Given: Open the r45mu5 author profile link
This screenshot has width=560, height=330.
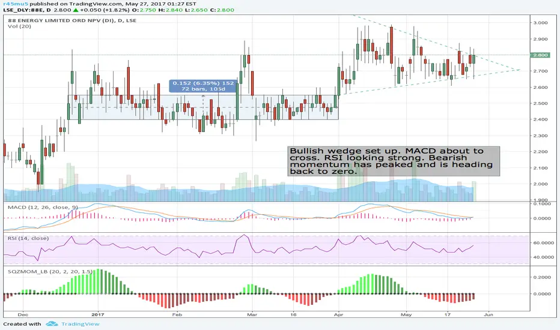Looking at the screenshot, I should click(15, 4).
